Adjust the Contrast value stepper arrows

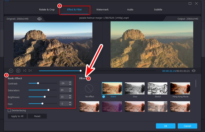pos(70,83)
